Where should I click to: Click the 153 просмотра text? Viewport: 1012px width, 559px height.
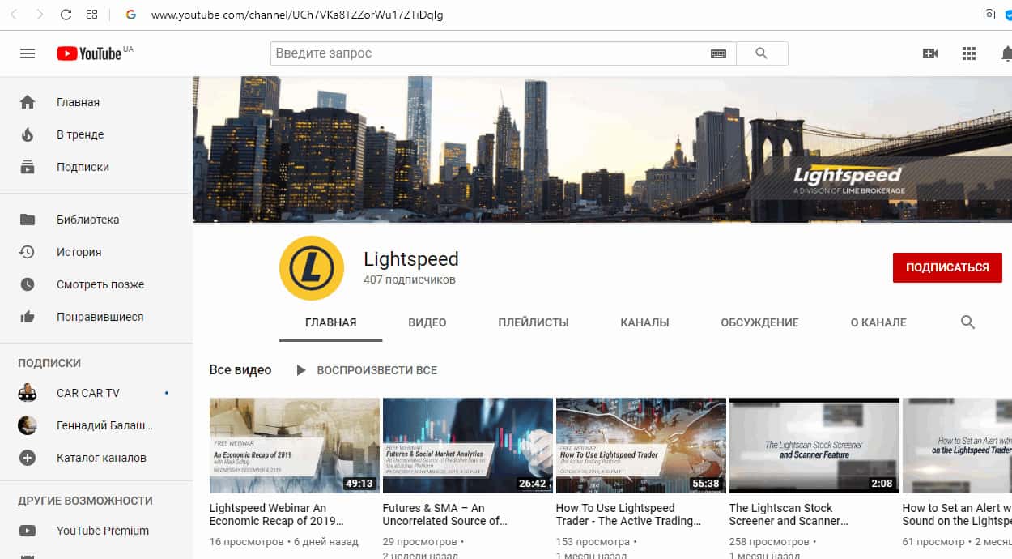click(593, 541)
